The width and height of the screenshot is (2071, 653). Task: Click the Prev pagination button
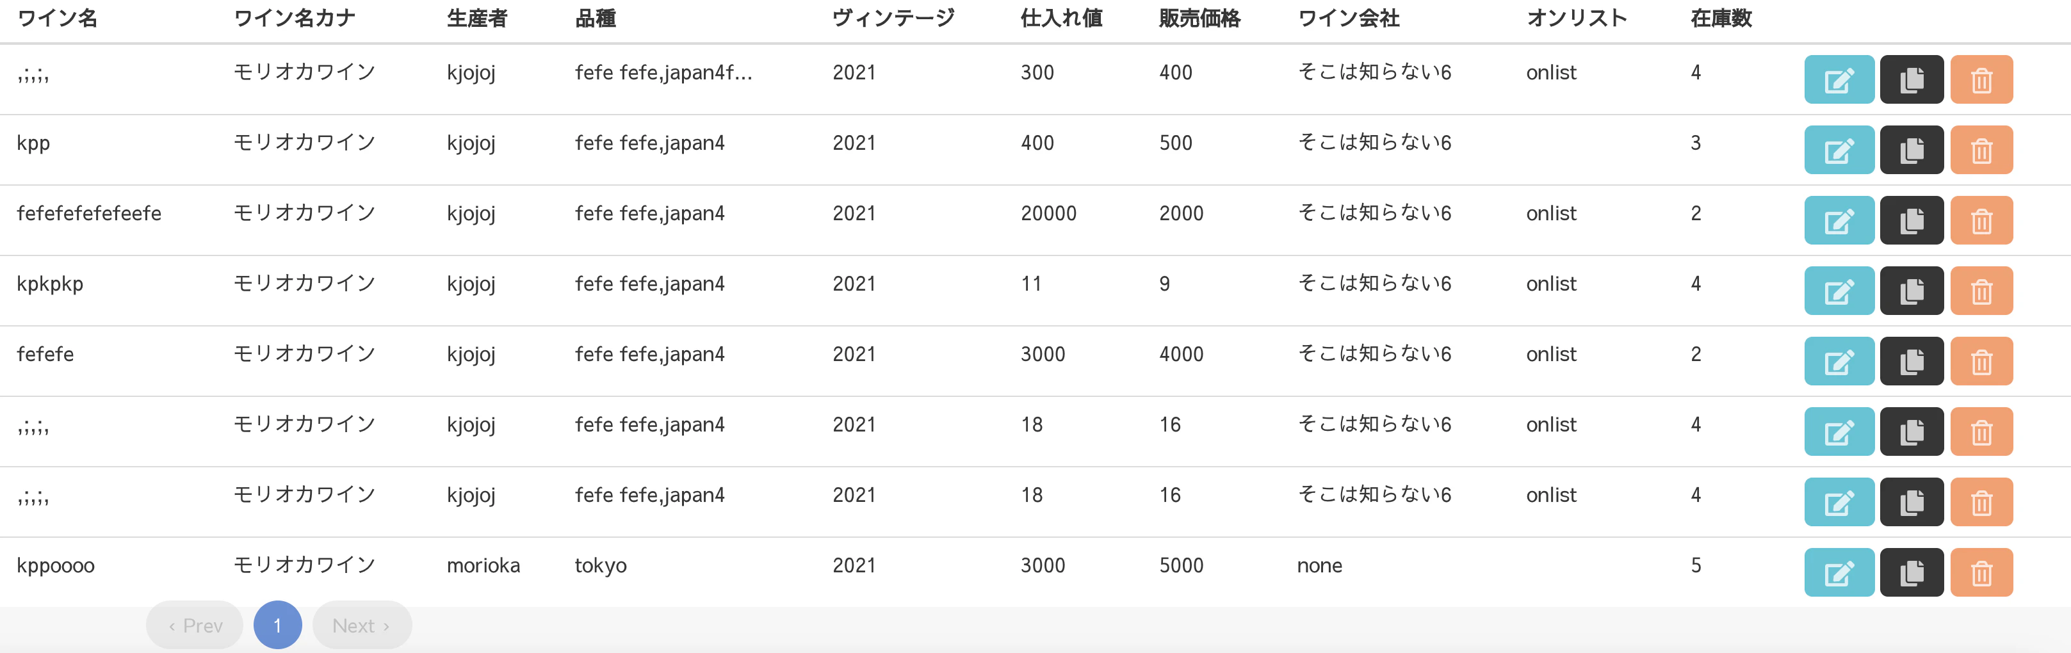(194, 625)
